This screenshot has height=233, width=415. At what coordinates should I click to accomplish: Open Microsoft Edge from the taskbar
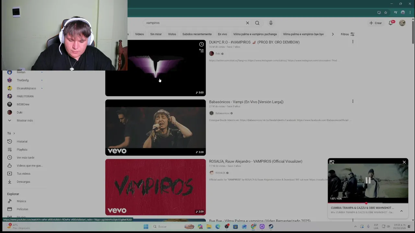click(x=218, y=227)
